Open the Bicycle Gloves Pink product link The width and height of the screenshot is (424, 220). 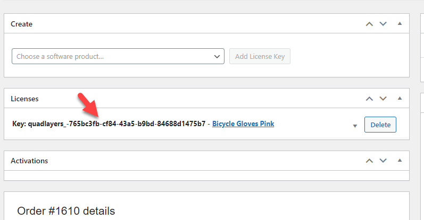(243, 124)
